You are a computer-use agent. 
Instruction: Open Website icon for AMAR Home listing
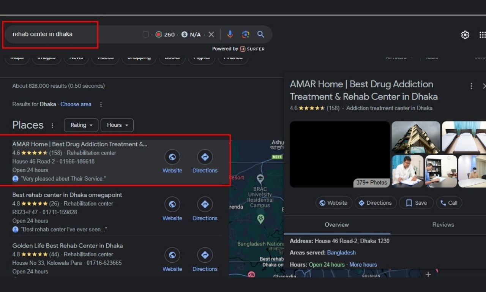172,157
